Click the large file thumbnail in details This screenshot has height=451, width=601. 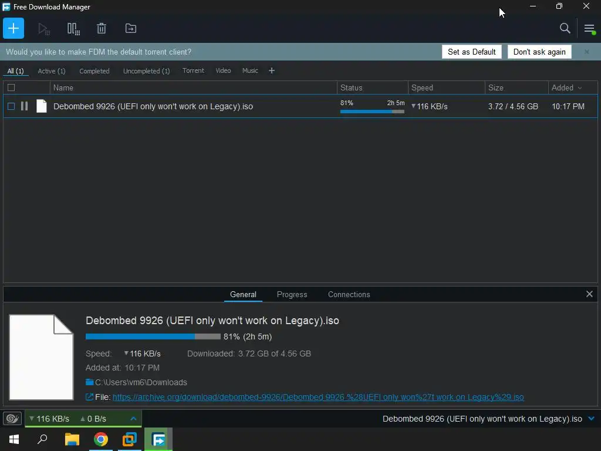(41, 358)
